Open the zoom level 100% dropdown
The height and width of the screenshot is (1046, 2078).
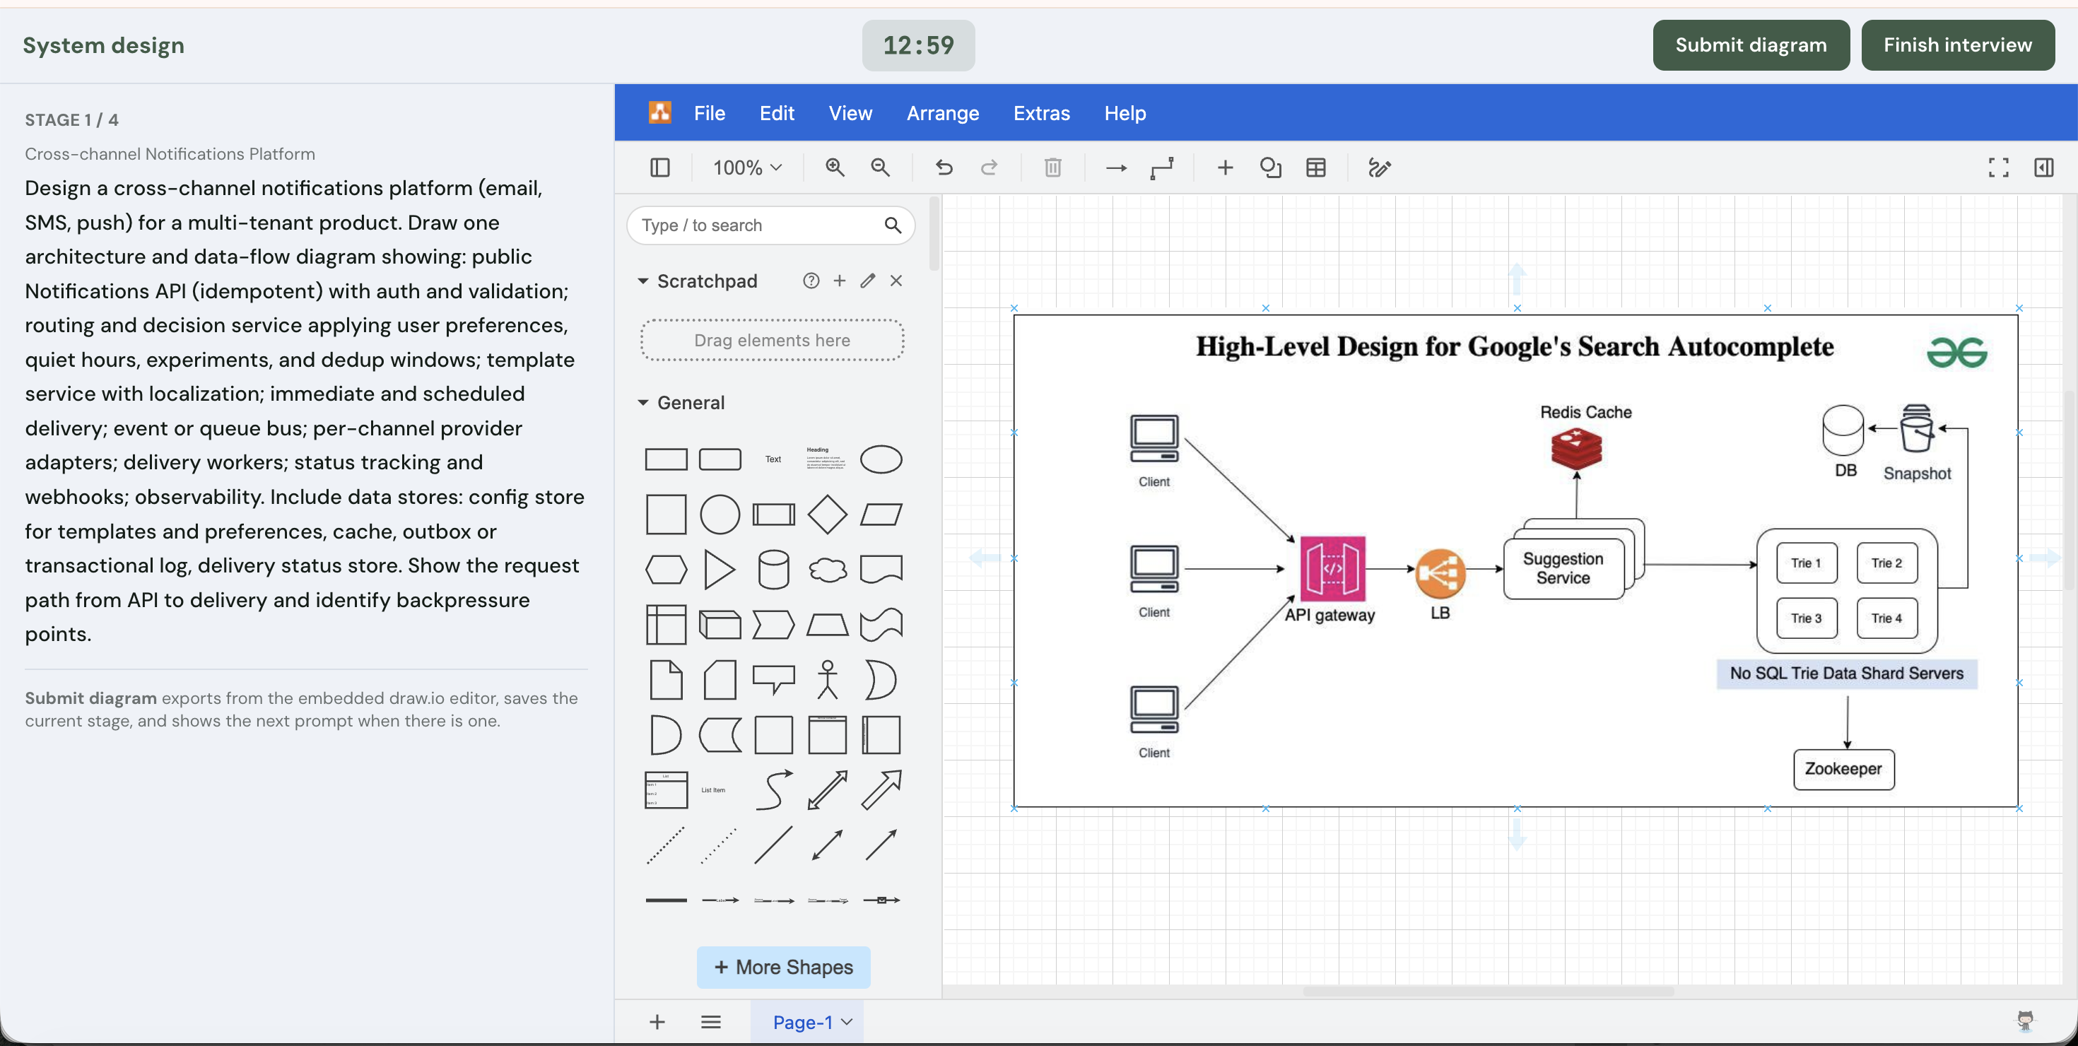click(746, 167)
